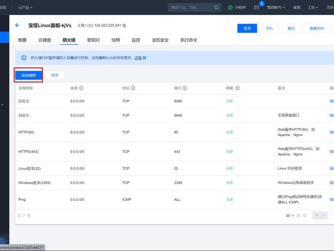
Task: Click the blue 登录 button
Action: 247,28
